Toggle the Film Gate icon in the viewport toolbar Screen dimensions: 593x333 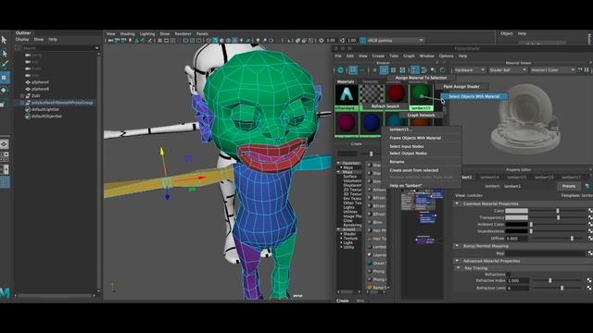tap(166, 41)
